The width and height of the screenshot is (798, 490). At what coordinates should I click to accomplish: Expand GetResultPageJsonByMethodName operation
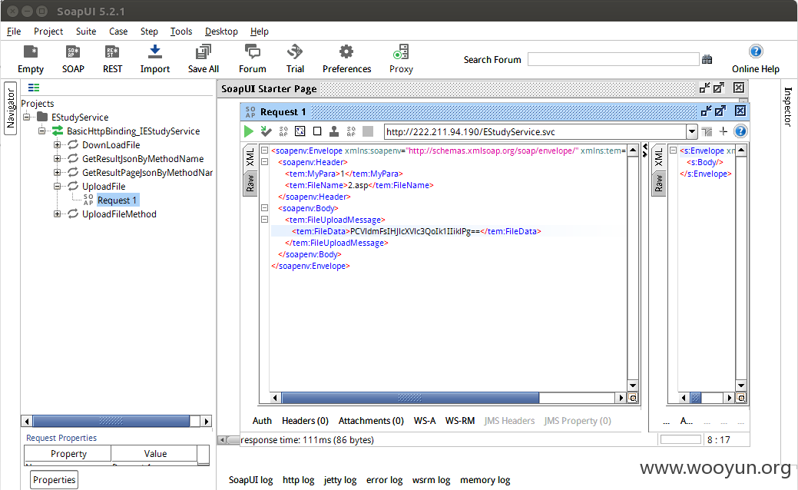click(57, 172)
